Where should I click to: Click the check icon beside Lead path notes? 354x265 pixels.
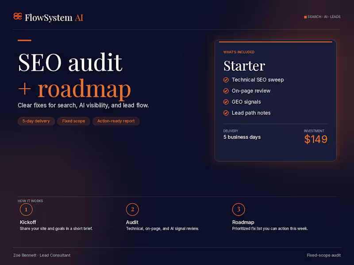tap(226, 113)
